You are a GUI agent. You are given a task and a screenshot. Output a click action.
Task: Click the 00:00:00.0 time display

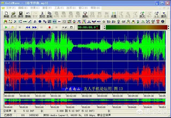pyautogui.click(x=89, y=27)
